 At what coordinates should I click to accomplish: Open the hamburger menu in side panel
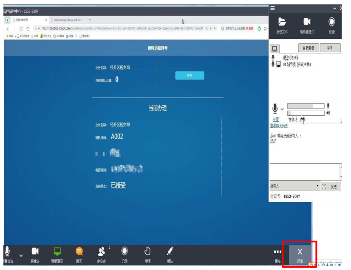click(x=273, y=8)
